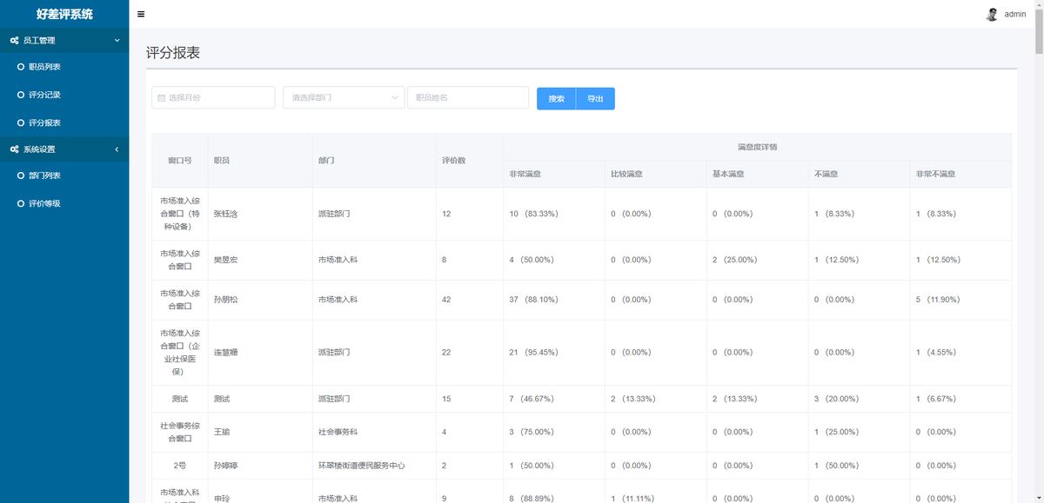Viewport: 1044px width, 503px height.
Task: Focus the 选择月份 date field
Action: click(213, 98)
